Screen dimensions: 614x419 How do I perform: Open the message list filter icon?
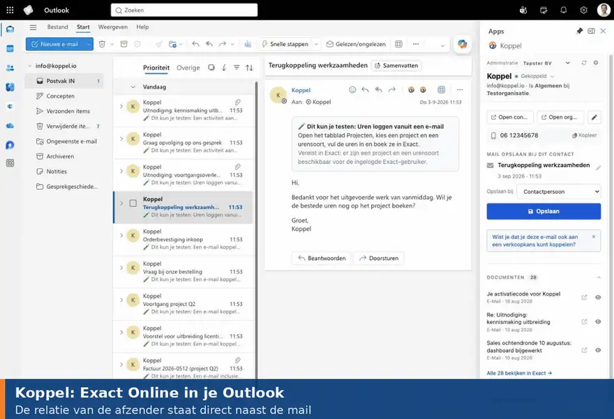237,68
